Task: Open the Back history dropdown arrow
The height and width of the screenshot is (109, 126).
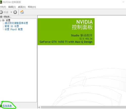Action: [x=11, y=12]
